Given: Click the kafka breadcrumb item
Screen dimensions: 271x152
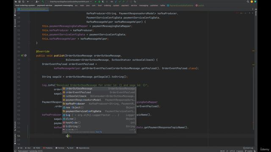Looking at the screenshot, I should 163,5.
